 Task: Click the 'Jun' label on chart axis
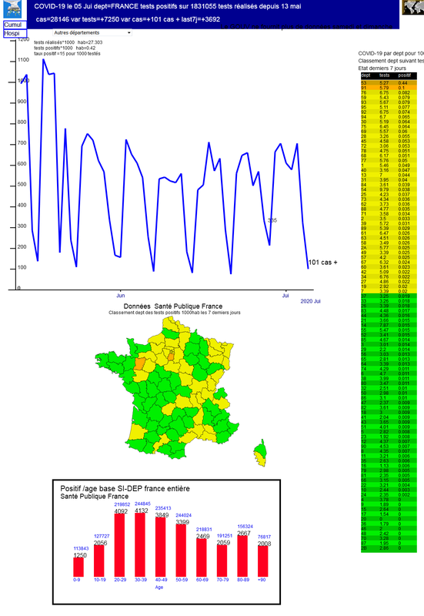pos(121,296)
